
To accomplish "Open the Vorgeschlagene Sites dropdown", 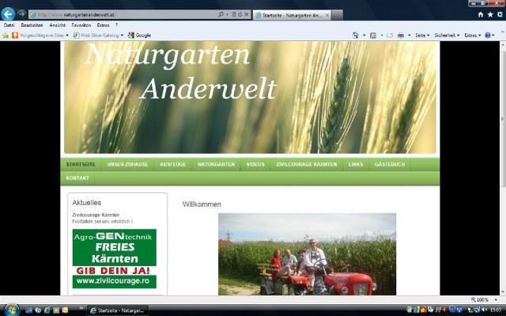I will point(40,35).
